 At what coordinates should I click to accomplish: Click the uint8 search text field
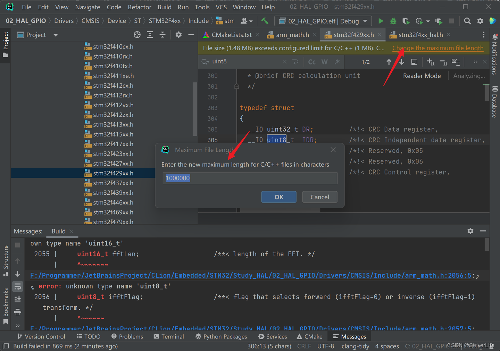[x=246, y=61]
